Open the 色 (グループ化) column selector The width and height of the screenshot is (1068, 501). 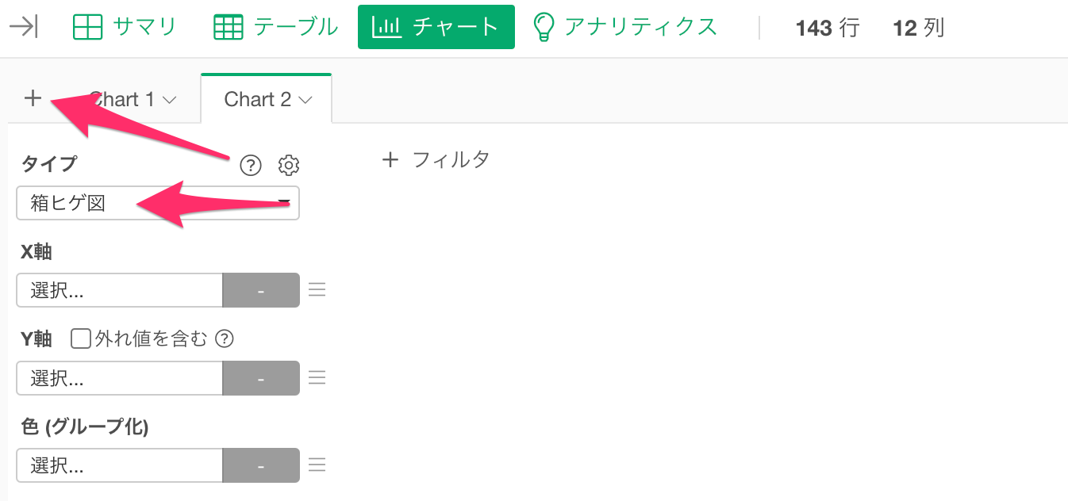point(120,465)
